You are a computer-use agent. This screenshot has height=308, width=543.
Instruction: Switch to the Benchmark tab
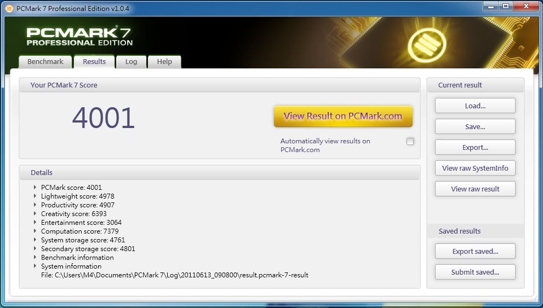tap(45, 62)
